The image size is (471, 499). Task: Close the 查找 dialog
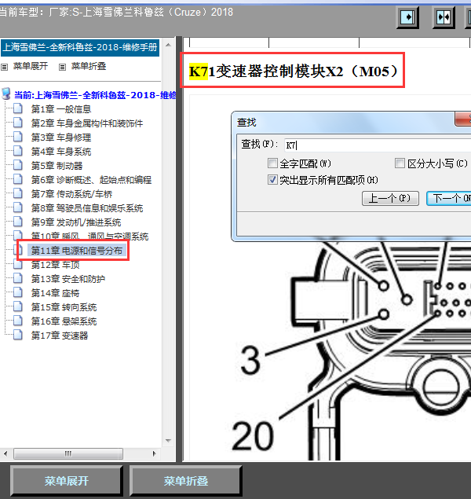tap(463, 119)
